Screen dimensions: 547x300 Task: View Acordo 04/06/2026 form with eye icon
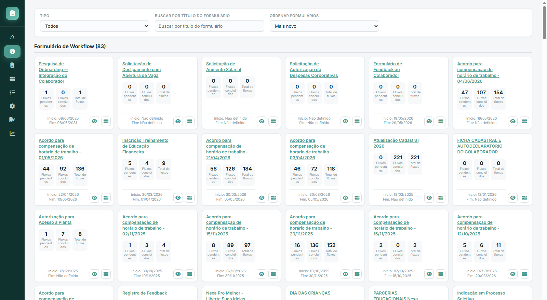coord(513,121)
